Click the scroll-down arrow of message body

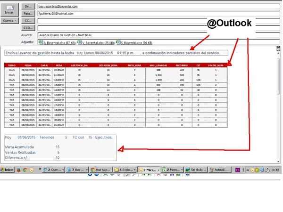click(278, 162)
